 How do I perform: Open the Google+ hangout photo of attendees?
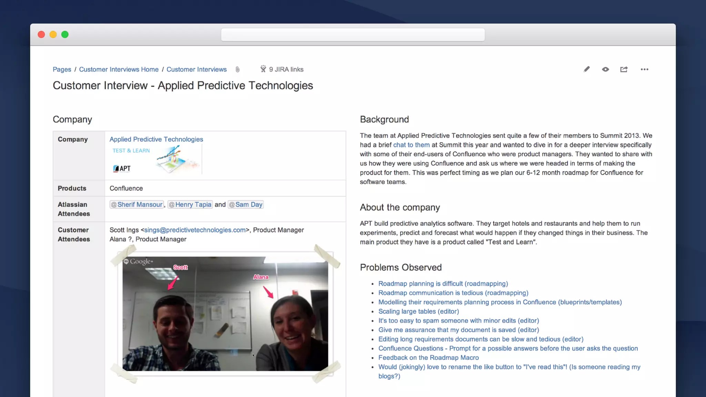pyautogui.click(x=225, y=314)
